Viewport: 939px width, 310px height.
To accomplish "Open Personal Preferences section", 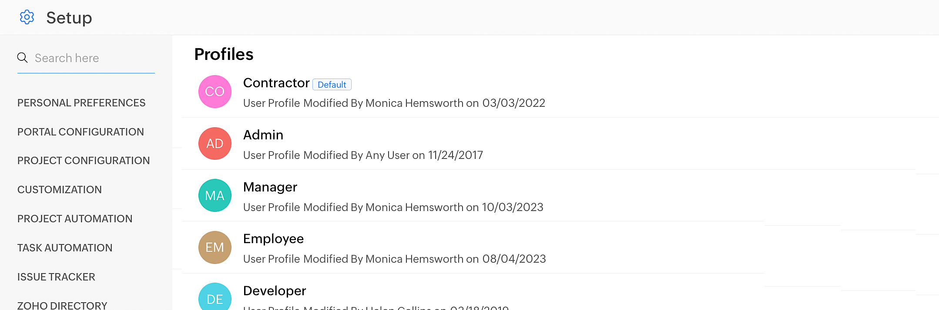I will coord(81,103).
